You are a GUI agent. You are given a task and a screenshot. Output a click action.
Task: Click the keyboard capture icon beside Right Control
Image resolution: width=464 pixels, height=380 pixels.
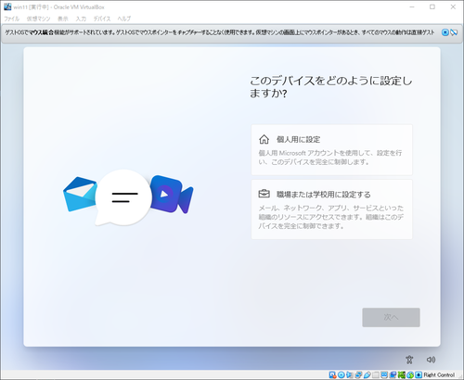[419, 375]
